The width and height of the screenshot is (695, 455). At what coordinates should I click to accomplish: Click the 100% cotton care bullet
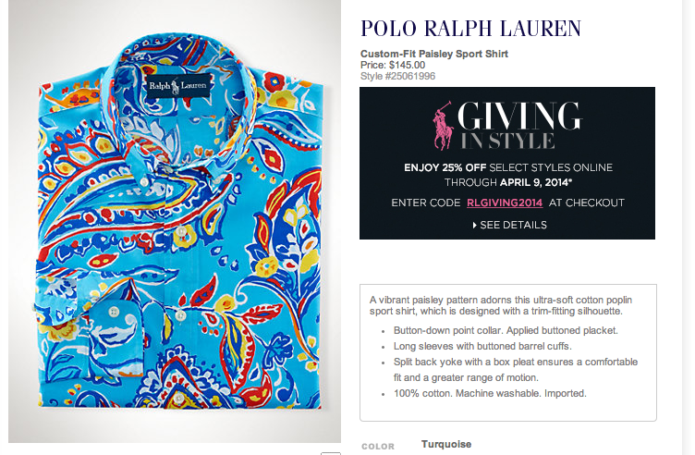490,393
